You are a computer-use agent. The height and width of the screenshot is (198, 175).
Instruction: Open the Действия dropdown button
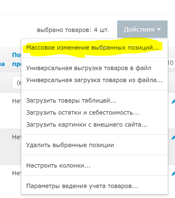142,29
